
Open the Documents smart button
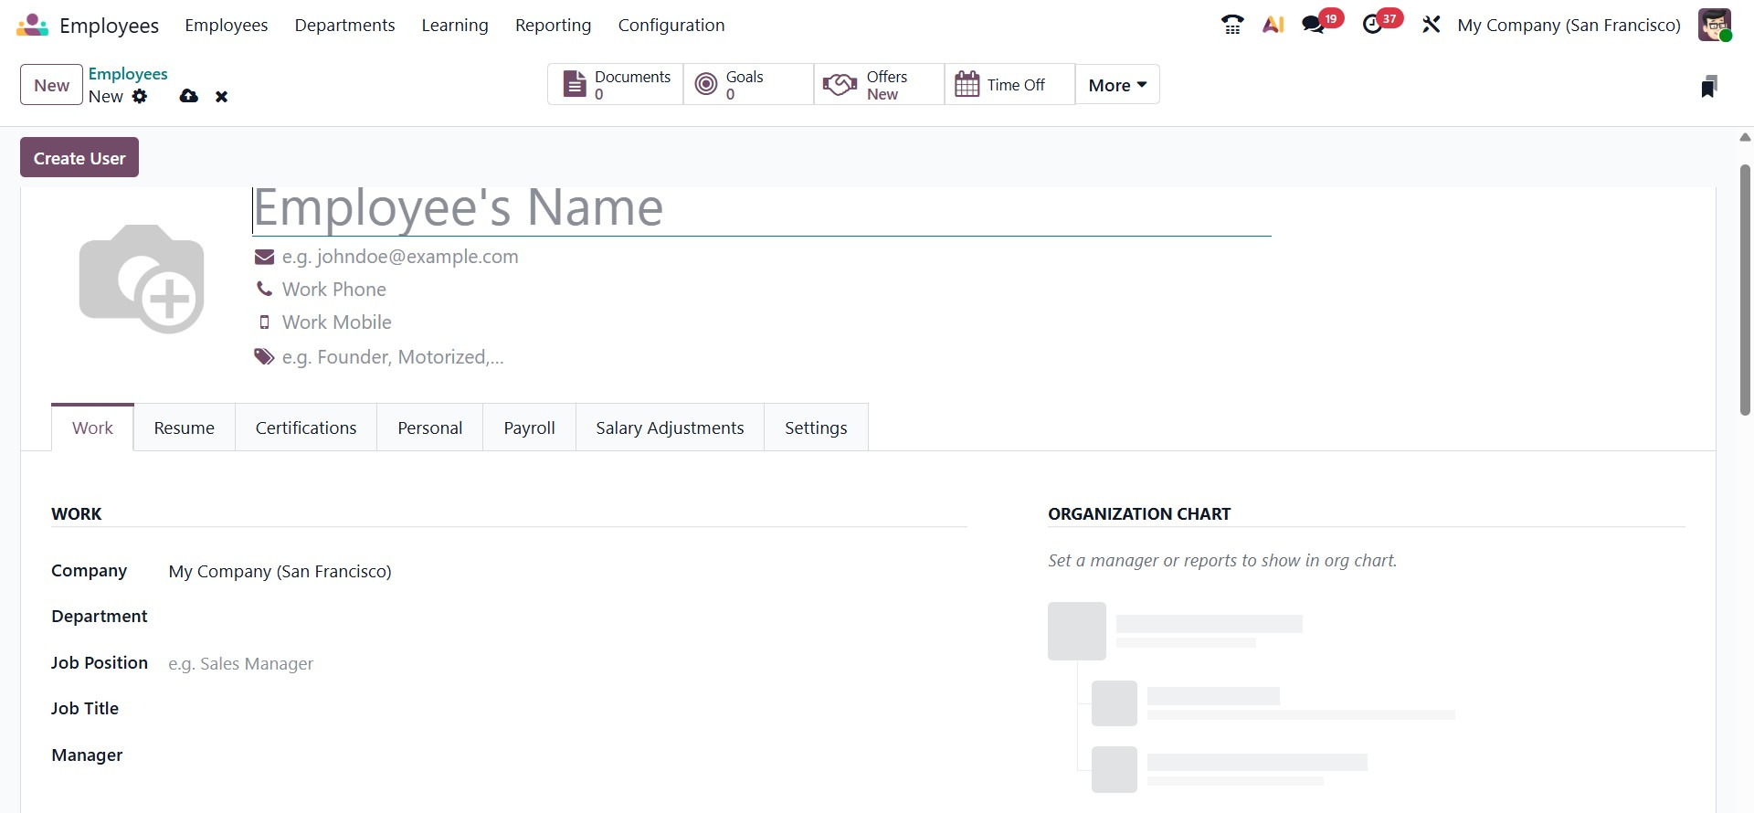click(616, 85)
